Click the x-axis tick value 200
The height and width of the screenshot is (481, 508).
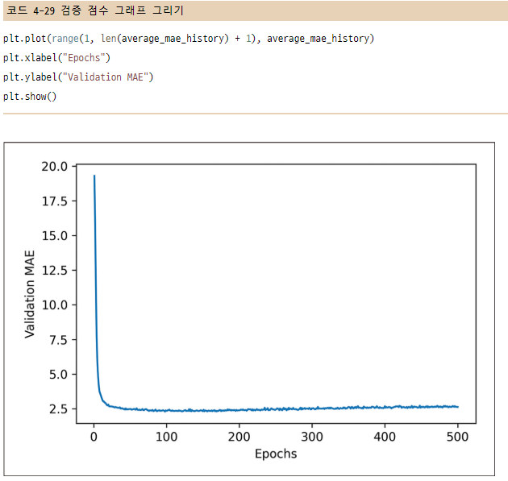239,437
